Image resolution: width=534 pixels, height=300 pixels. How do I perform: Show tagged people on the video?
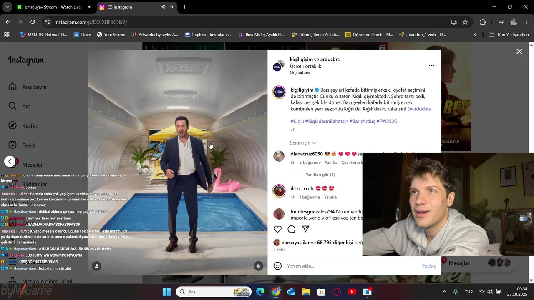point(97,266)
